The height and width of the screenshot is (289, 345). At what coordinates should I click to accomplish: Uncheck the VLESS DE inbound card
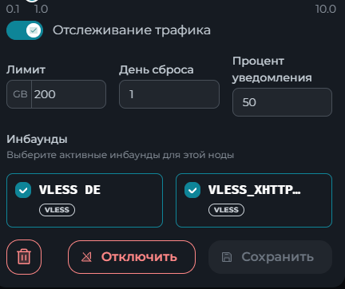click(x=85, y=200)
